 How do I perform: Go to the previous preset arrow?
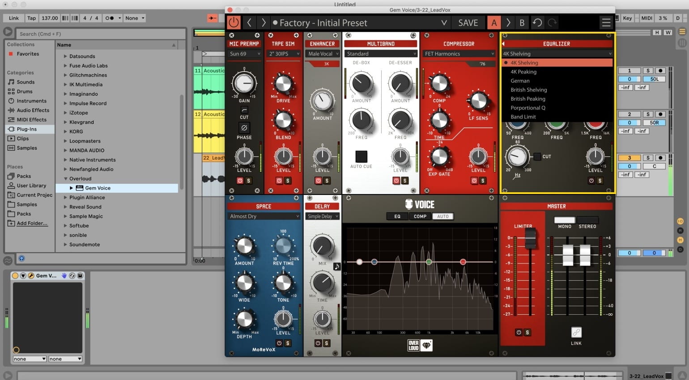[x=249, y=22]
